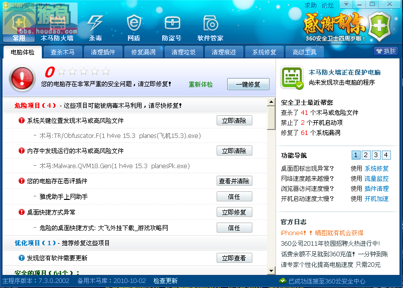Screen dimensions: 403x288
Task: Open the 系统修复 link in 功能导航
Action: (376, 169)
